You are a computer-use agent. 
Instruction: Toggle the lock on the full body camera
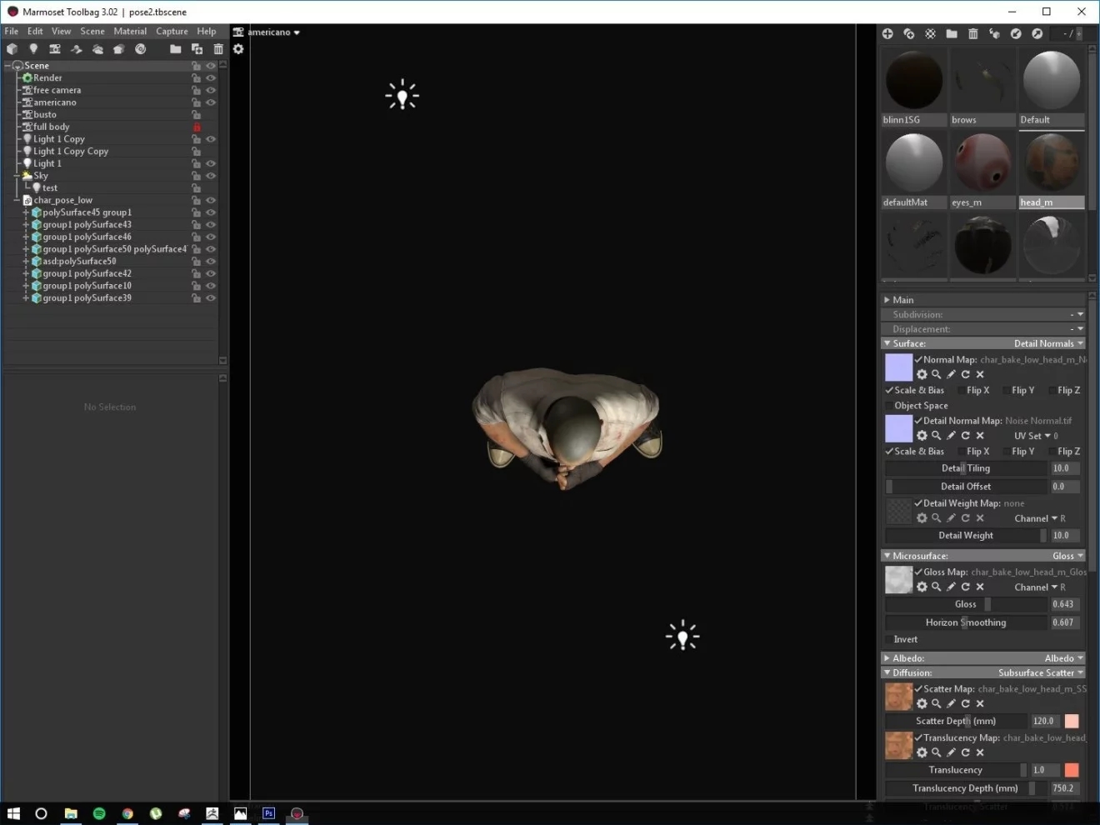point(197,127)
